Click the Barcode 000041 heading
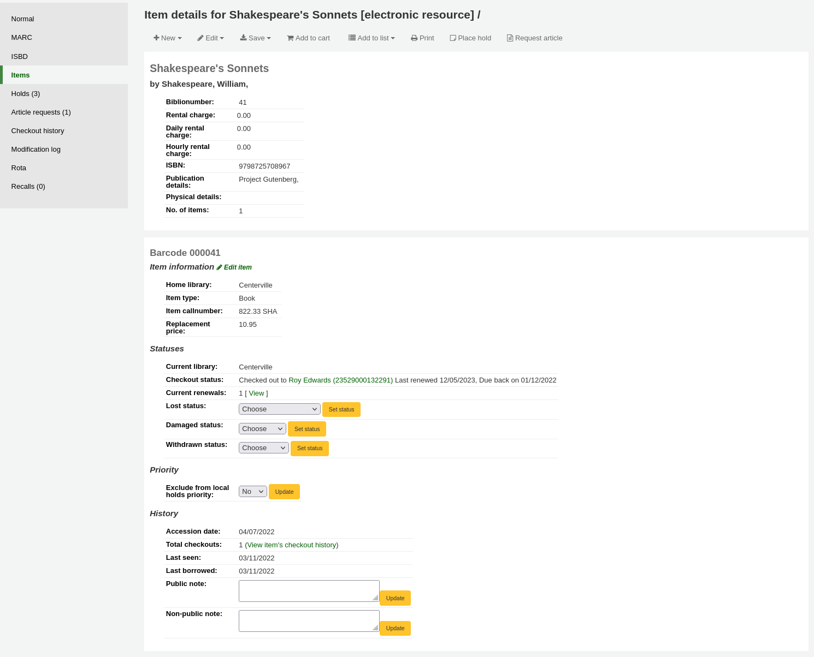The width and height of the screenshot is (814, 657). pyautogui.click(x=185, y=253)
